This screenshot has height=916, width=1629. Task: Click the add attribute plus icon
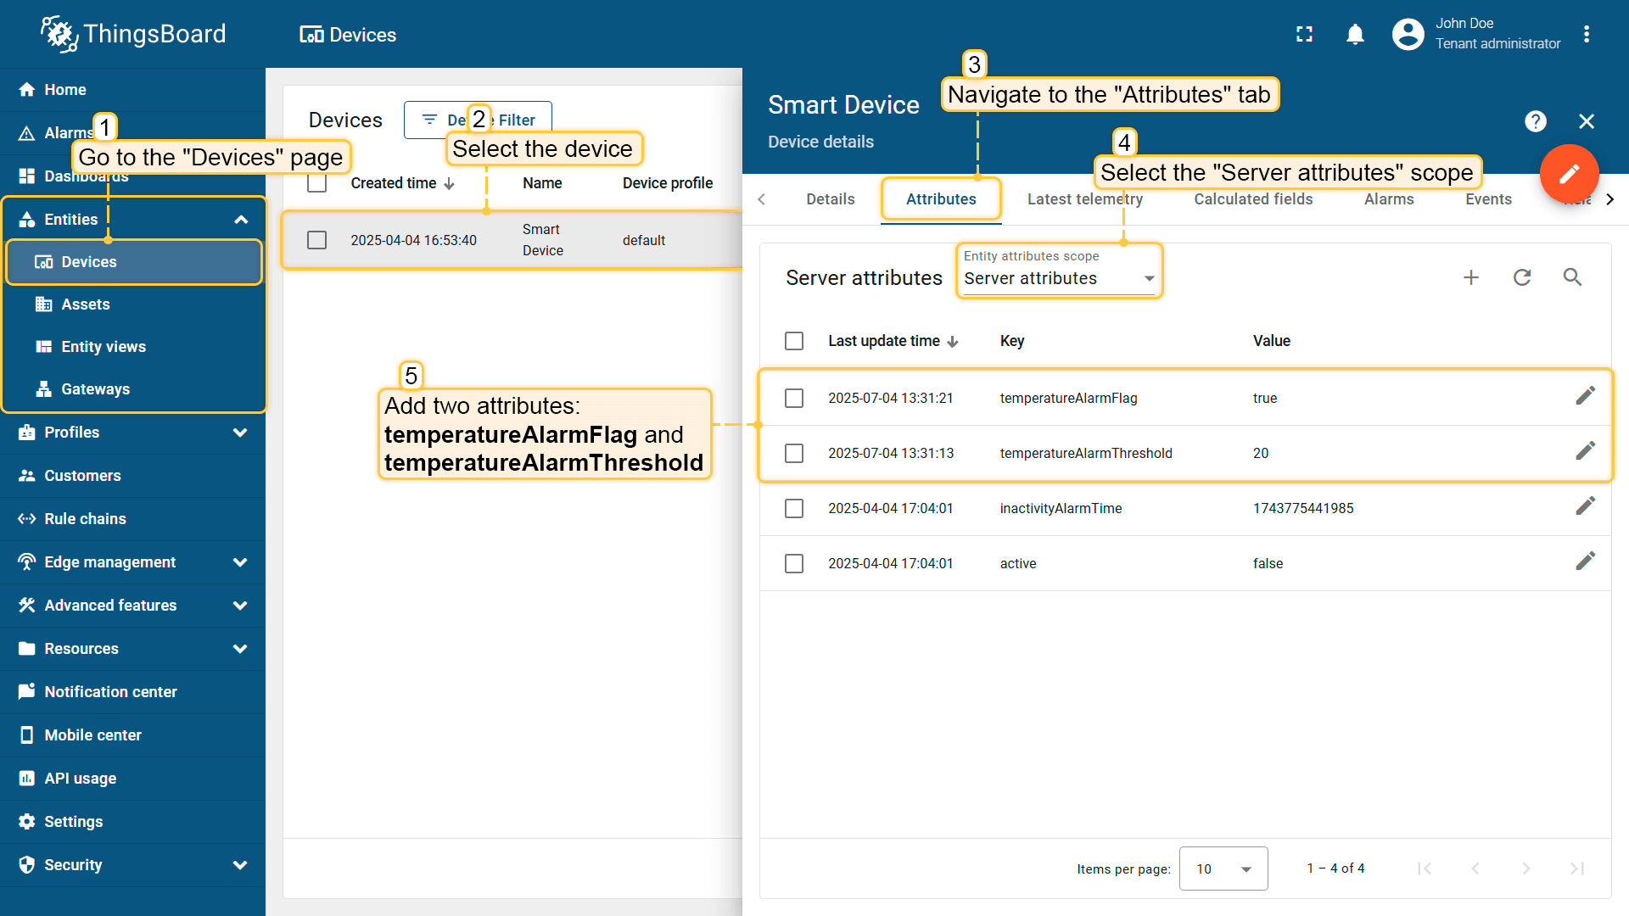[1471, 277]
